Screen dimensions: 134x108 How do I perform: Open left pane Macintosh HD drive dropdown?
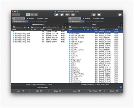20,22
